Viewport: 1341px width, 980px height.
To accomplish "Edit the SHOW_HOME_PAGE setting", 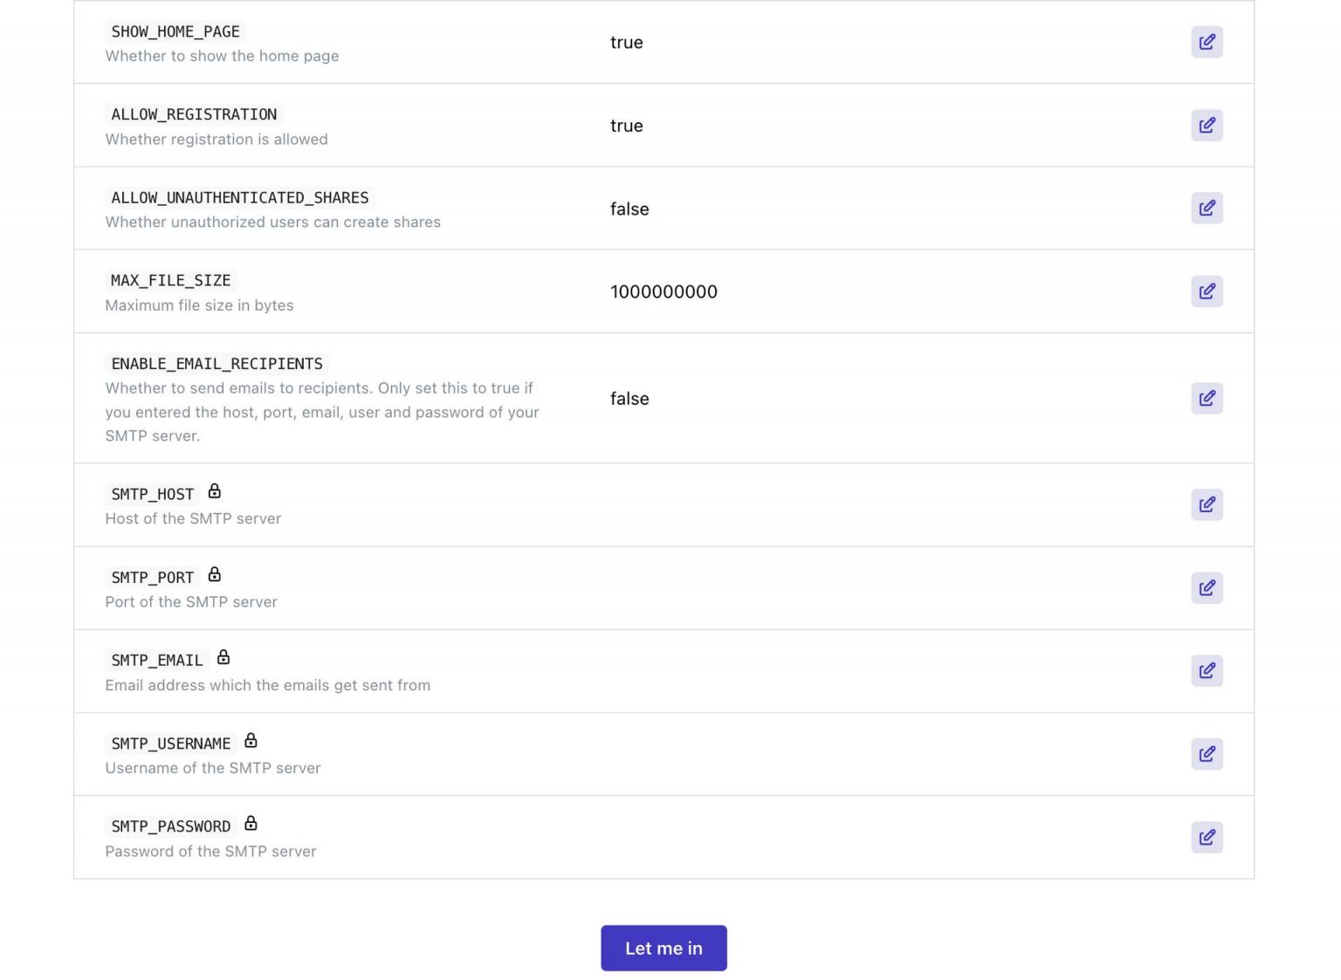I will point(1207,42).
